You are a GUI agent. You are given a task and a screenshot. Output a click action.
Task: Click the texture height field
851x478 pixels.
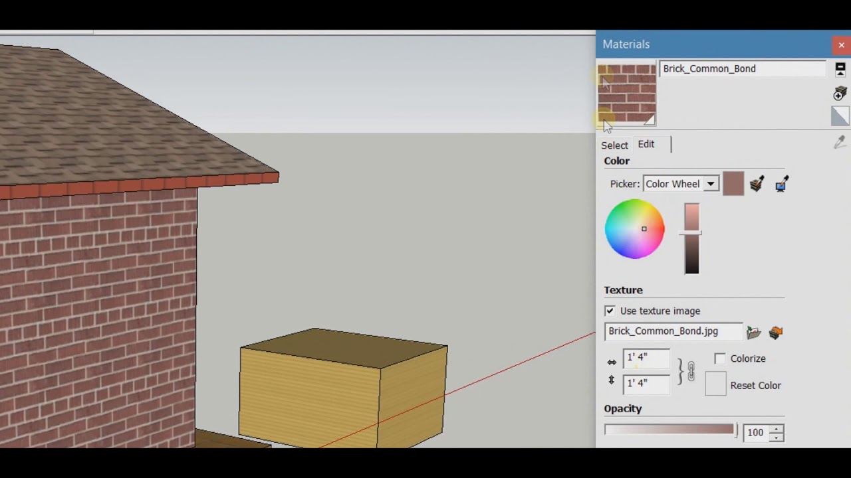pyautogui.click(x=646, y=384)
